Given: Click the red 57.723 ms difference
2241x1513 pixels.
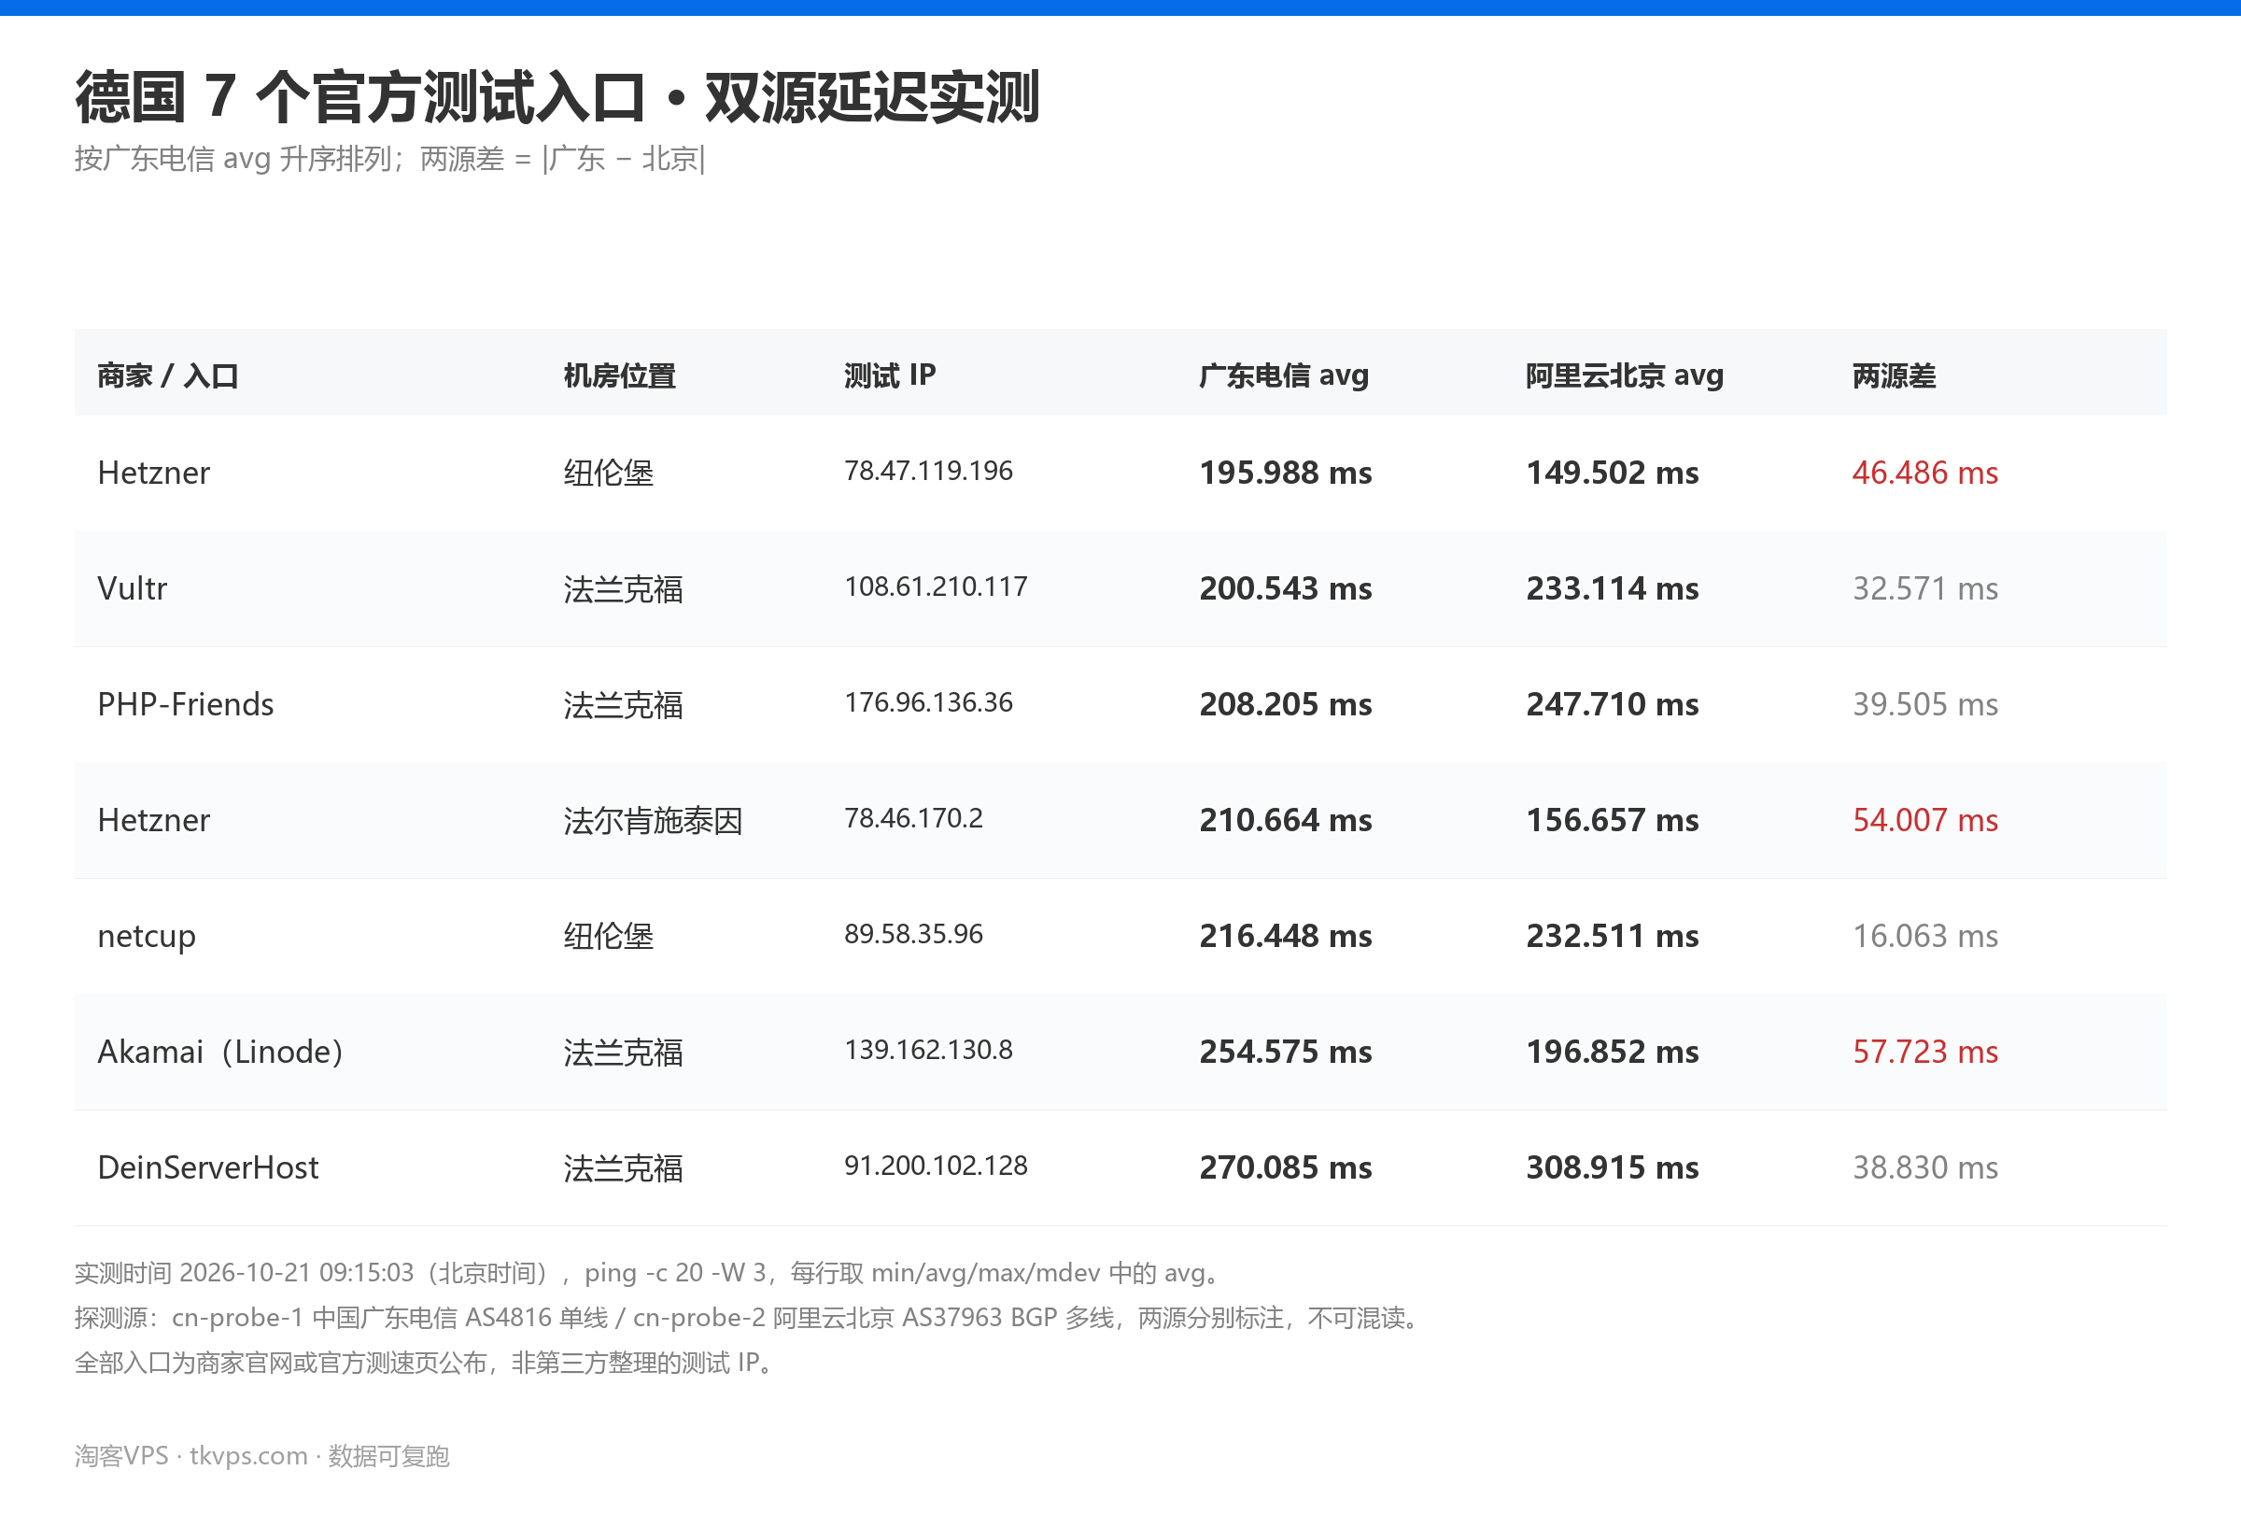Looking at the screenshot, I should [1924, 1052].
